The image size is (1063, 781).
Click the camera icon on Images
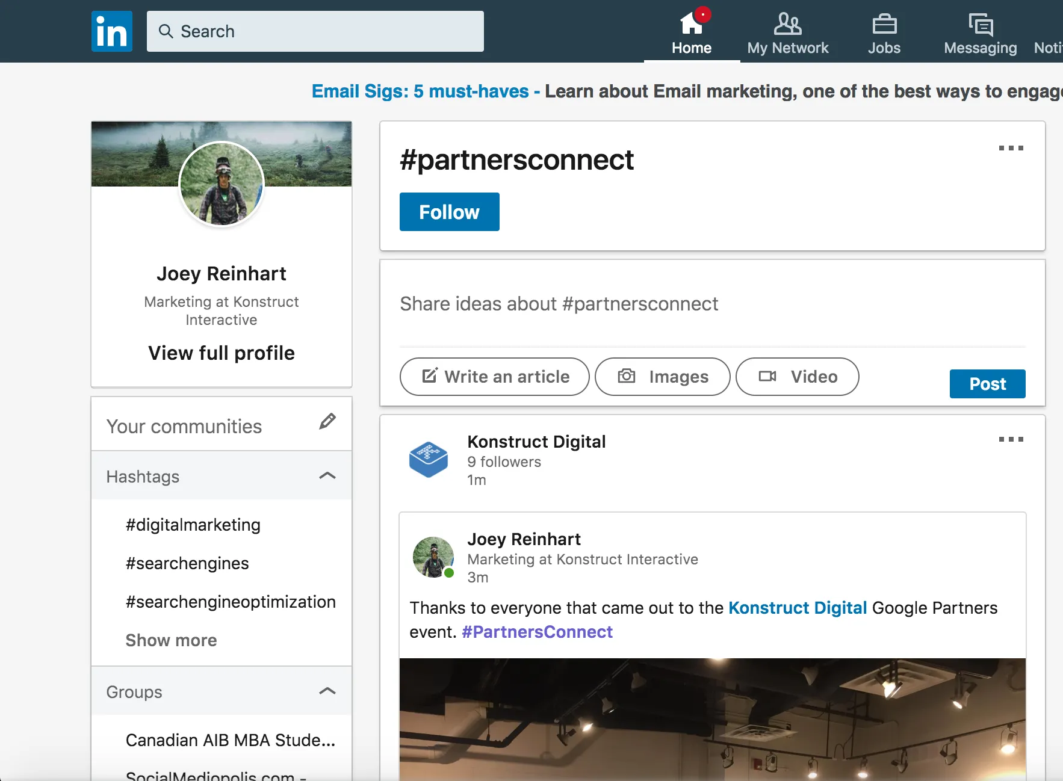click(x=627, y=376)
